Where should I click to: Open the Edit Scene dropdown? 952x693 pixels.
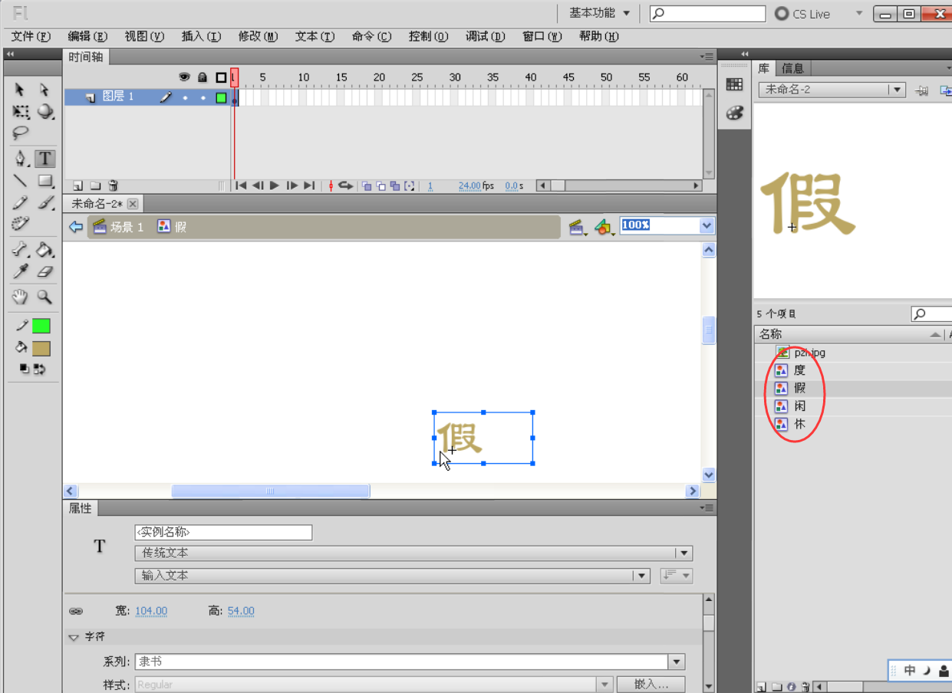(x=577, y=227)
